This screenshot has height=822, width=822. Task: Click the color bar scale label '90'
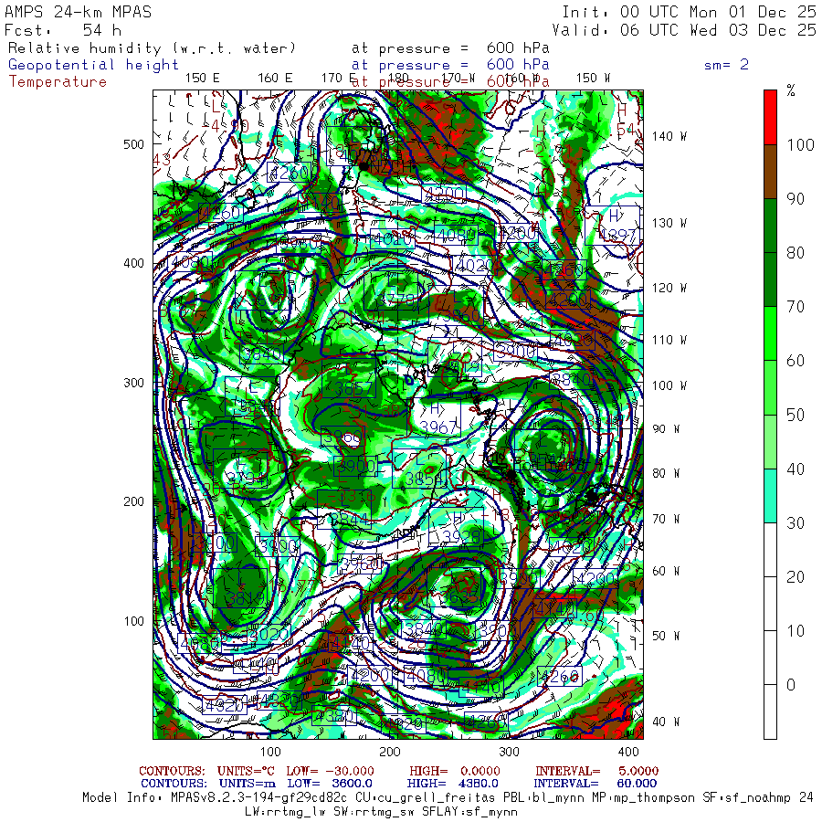click(796, 199)
